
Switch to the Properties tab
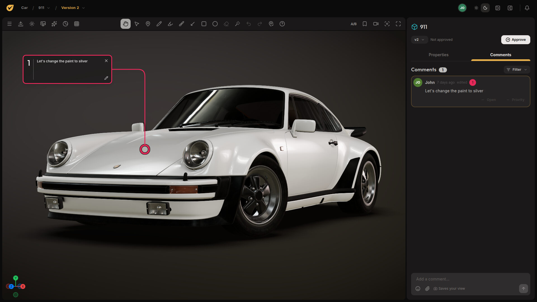(x=439, y=55)
